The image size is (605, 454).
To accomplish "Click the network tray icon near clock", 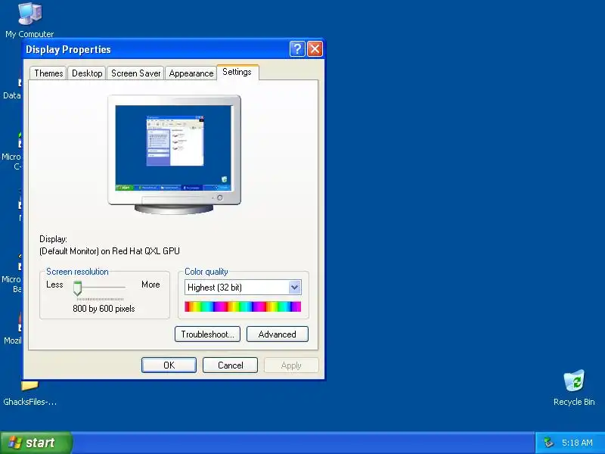I will point(548,443).
